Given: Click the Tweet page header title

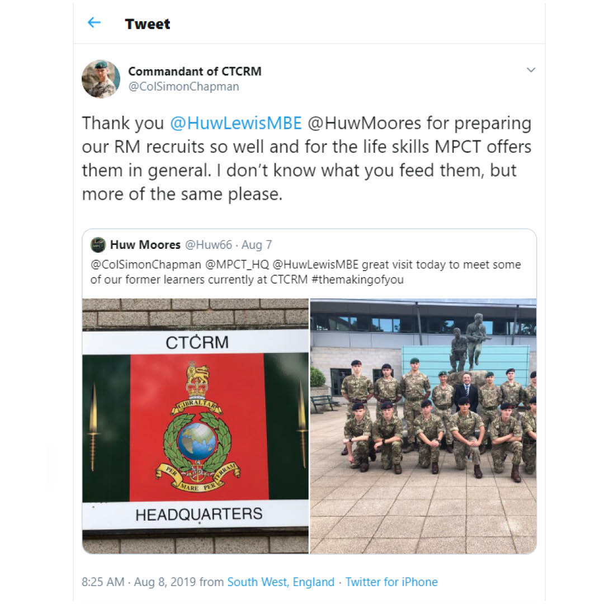Looking at the screenshot, I should pyautogui.click(x=148, y=24).
